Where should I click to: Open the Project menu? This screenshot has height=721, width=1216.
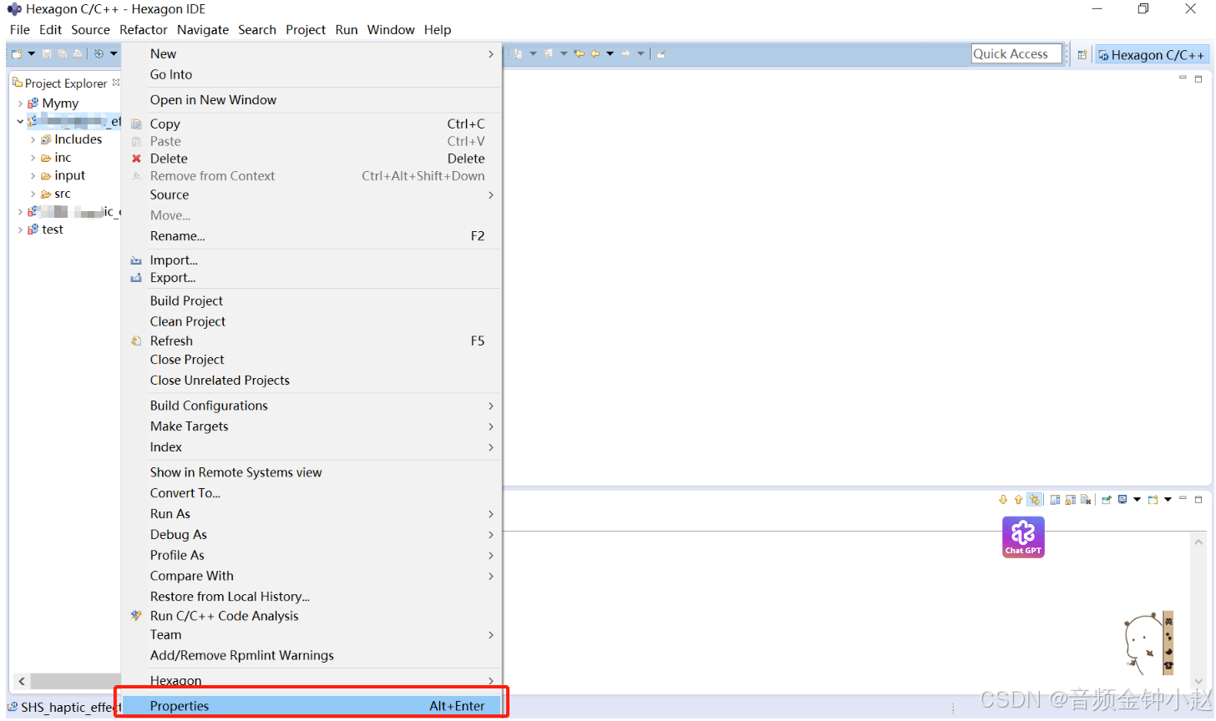pyautogui.click(x=306, y=30)
